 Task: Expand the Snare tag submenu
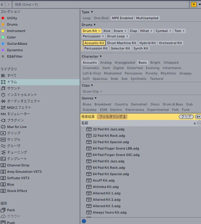[125, 31]
